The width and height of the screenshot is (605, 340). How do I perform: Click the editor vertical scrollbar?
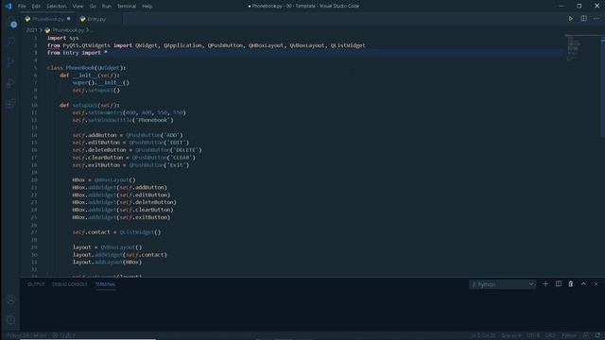pyautogui.click(x=603, y=86)
